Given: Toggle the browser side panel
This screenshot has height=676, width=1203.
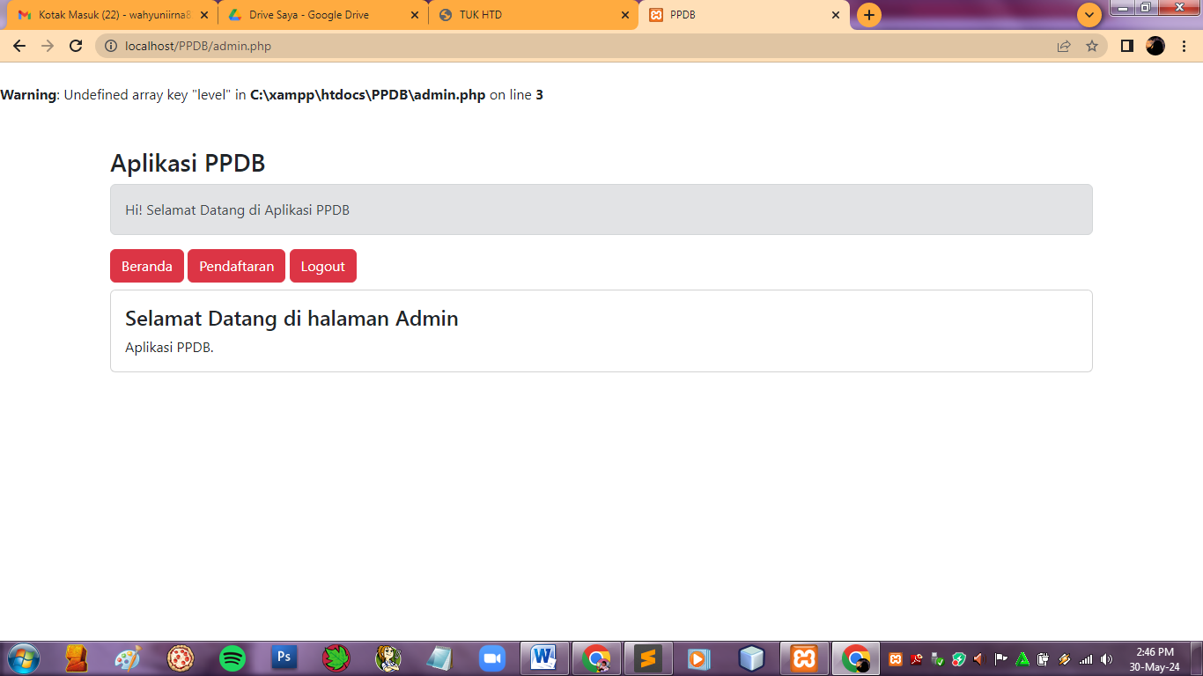Looking at the screenshot, I should pyautogui.click(x=1126, y=46).
